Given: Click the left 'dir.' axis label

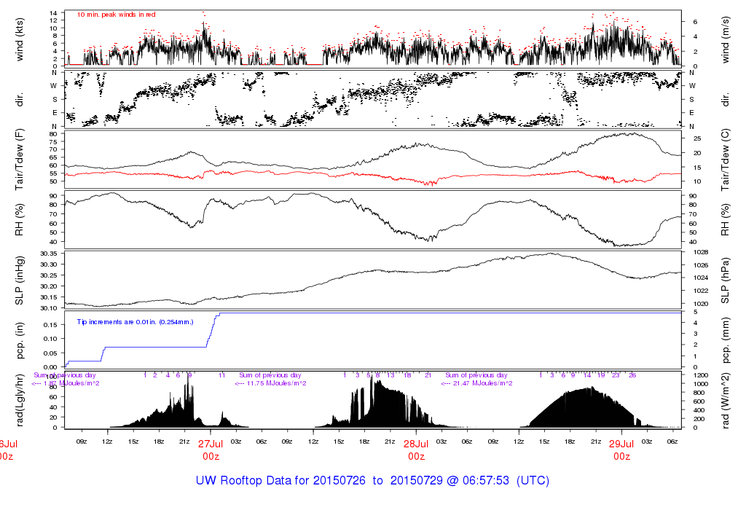Looking at the screenshot, I should (20, 100).
